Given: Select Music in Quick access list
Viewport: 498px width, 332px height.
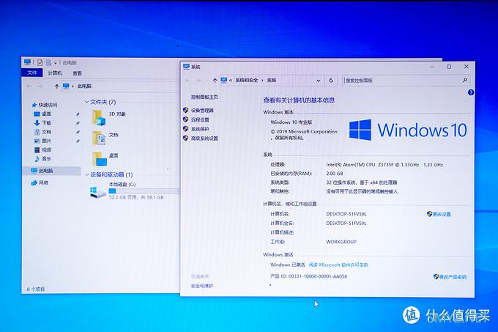Looking at the screenshot, I should click(46, 158).
